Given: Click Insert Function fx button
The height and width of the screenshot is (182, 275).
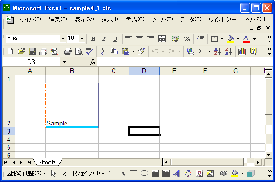Looking at the screenshot, I should pos(93,62).
